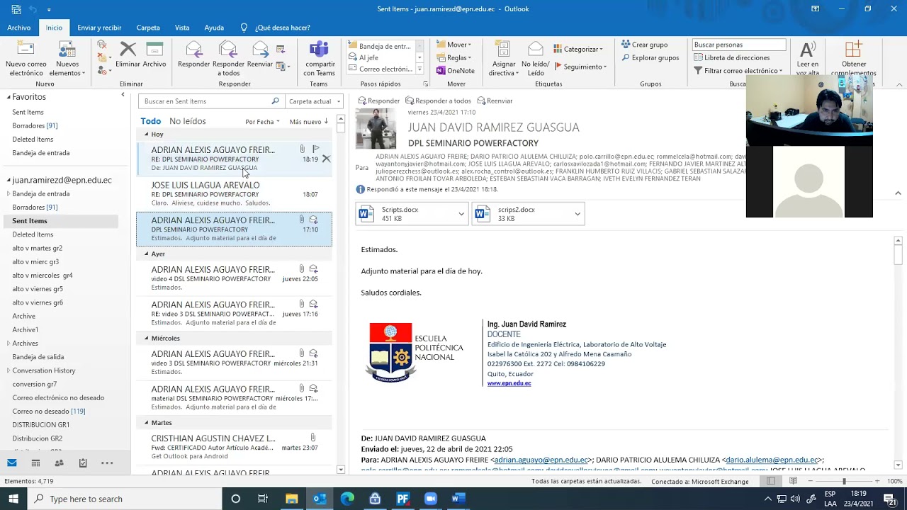Click the Responder button in the ribbon
The width and height of the screenshot is (907, 510).
(193, 55)
